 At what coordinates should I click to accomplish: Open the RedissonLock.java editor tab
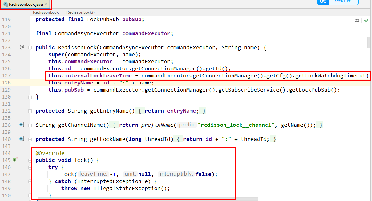[x=26, y=4]
